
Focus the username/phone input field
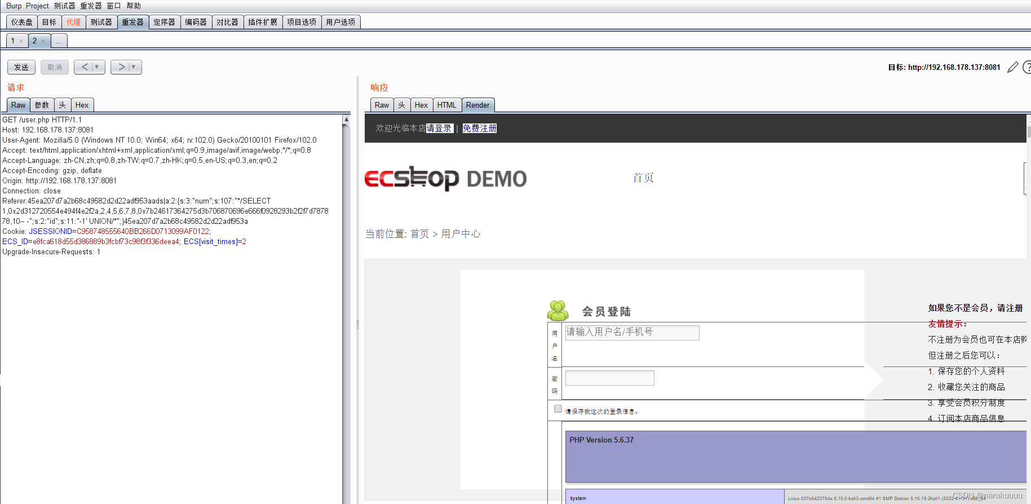tap(632, 333)
